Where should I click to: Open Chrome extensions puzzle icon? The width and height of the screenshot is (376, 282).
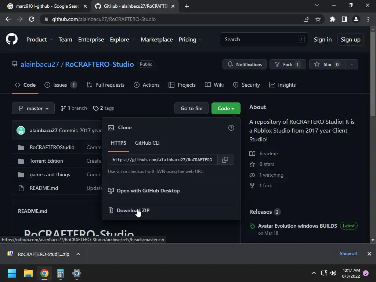click(333, 19)
